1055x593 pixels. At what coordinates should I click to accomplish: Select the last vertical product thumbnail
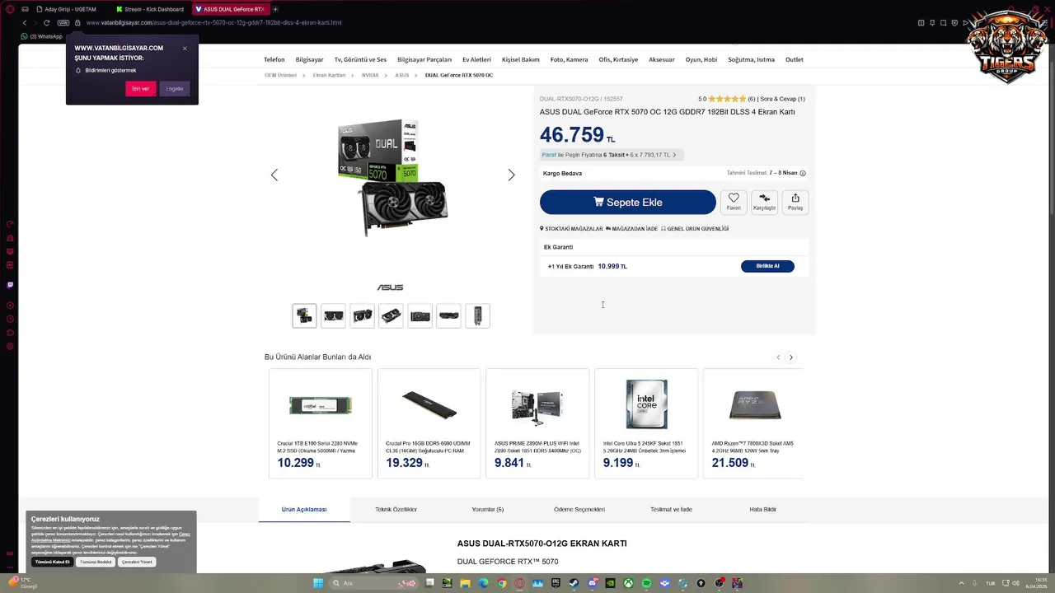point(477,315)
